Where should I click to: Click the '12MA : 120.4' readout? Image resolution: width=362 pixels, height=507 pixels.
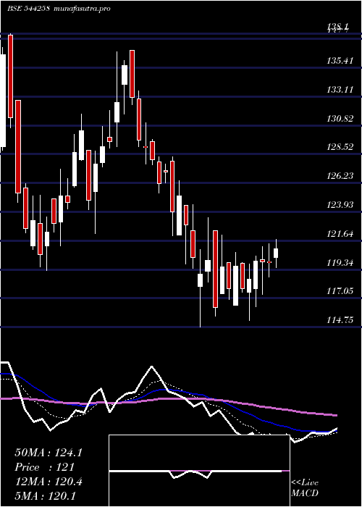[49, 482]
